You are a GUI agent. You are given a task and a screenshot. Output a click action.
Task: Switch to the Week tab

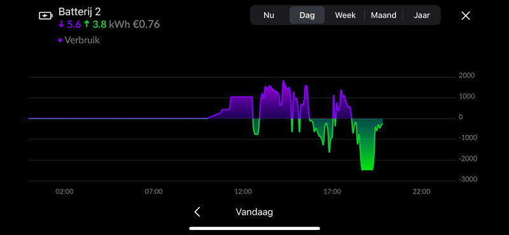(345, 15)
